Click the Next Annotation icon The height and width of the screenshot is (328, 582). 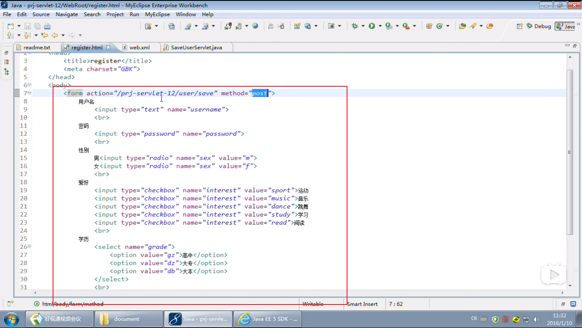[11, 35]
